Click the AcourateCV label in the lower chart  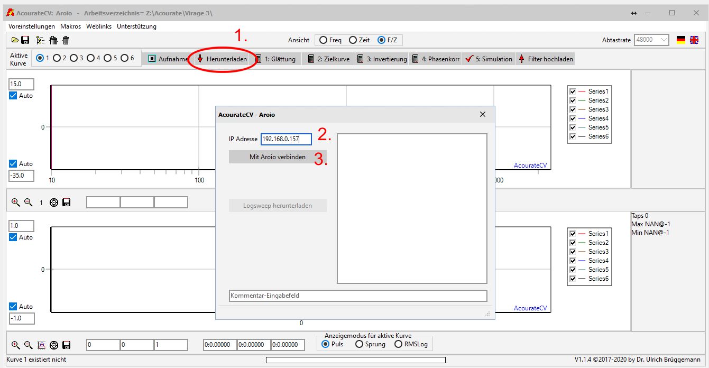[530, 308]
